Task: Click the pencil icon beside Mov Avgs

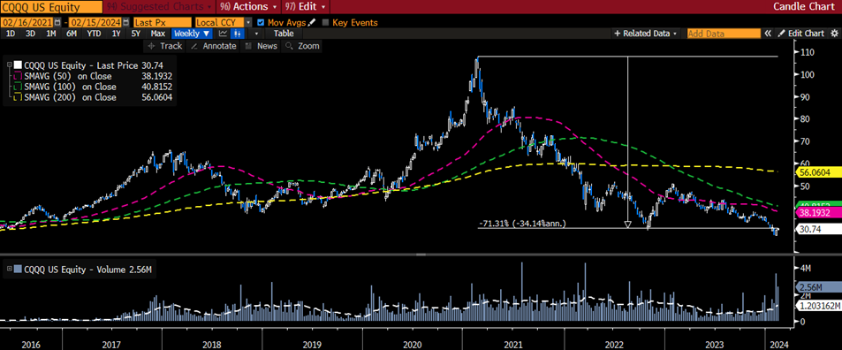Action: 311,23
